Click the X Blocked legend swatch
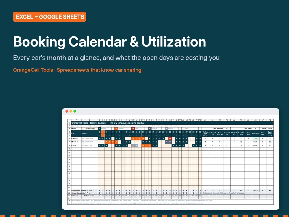289x217 pixels. pyautogui.click(x=167, y=129)
